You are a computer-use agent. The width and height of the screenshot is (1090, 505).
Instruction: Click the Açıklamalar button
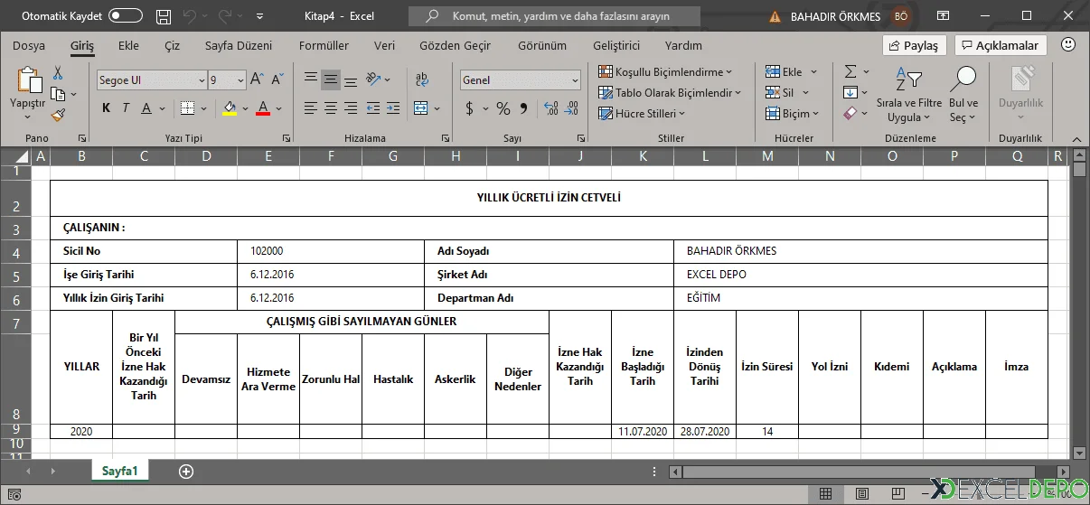[x=1000, y=45]
